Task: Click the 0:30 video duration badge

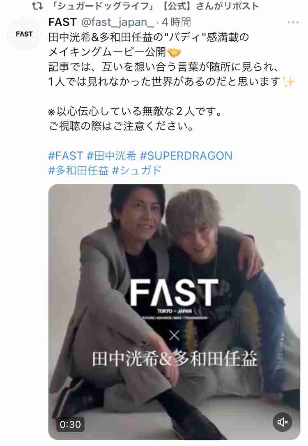Action: [70, 424]
